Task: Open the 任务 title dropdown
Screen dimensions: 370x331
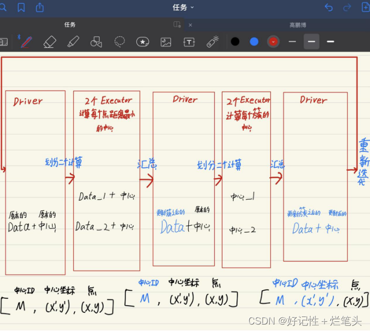Action: pyautogui.click(x=183, y=8)
